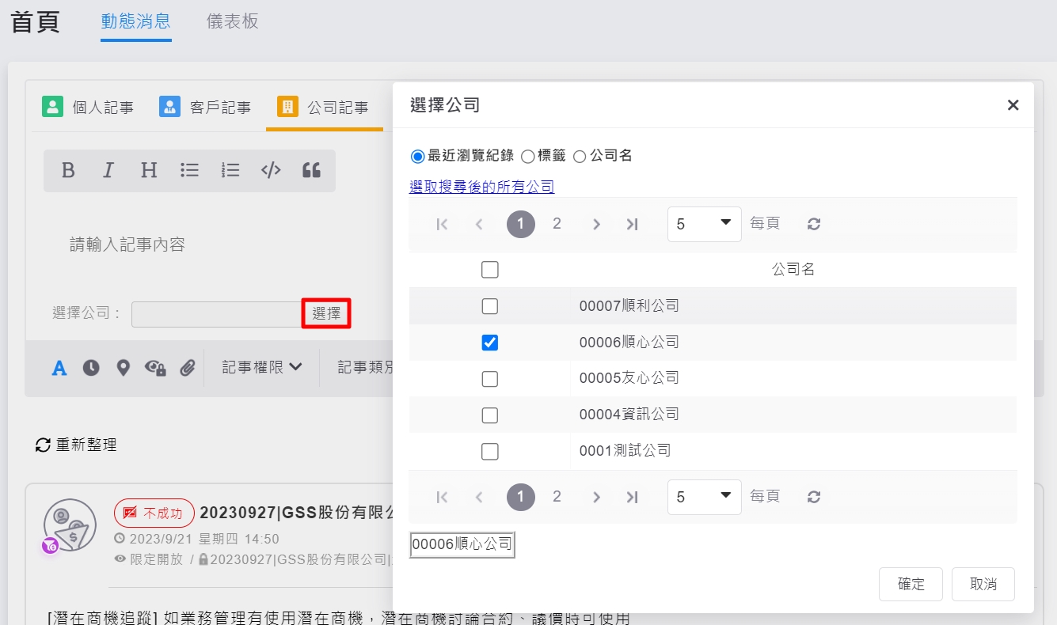Click the Bold formatting icon
Viewport: 1057px width, 625px height.
pos(68,170)
